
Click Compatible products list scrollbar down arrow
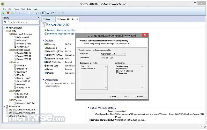click(x=106, y=88)
